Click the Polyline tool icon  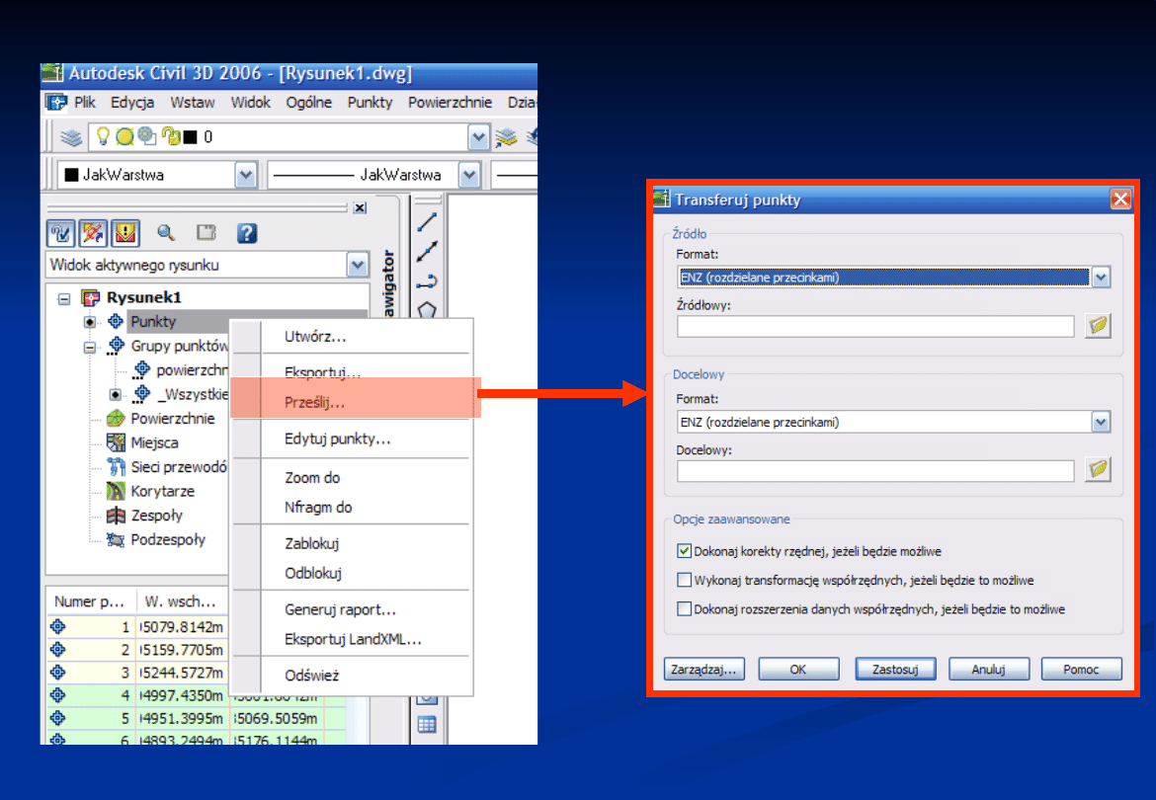428,281
